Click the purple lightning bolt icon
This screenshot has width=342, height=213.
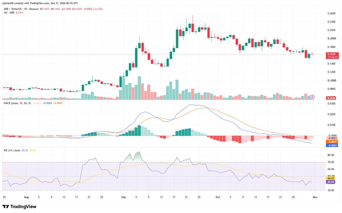312,97
